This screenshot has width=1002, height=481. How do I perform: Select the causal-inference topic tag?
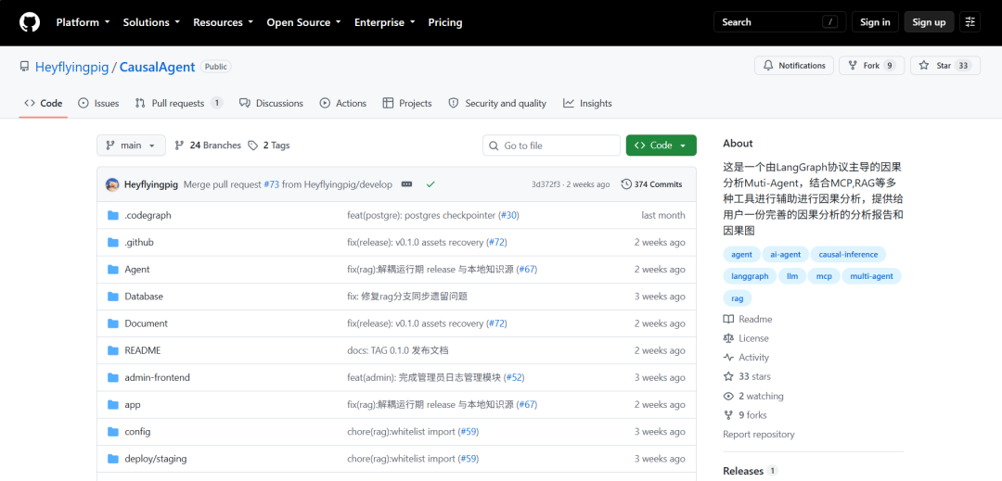[x=848, y=255]
